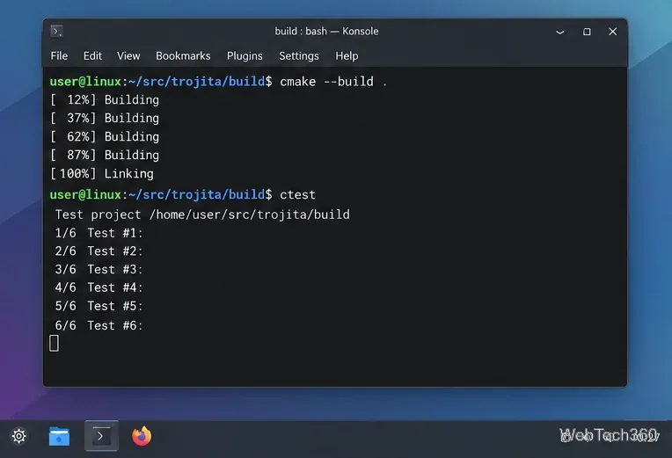
Task: Open the Edit menu
Action: coord(92,56)
